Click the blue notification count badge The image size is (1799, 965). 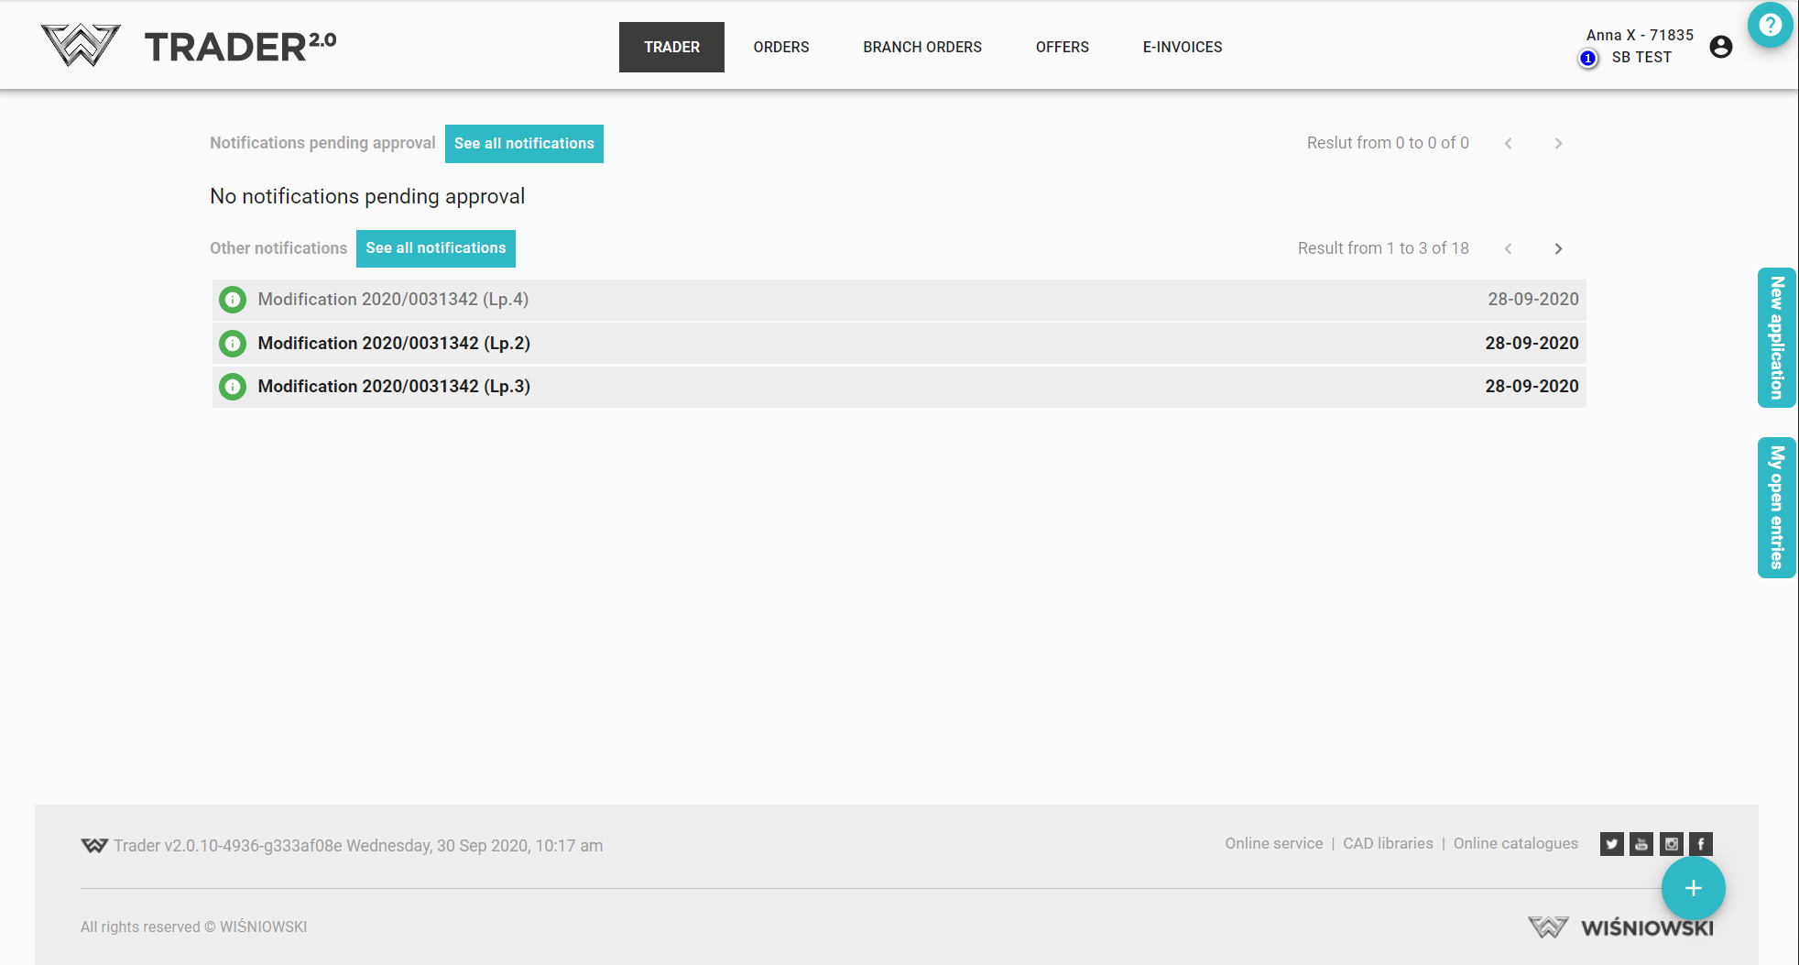tap(1587, 59)
